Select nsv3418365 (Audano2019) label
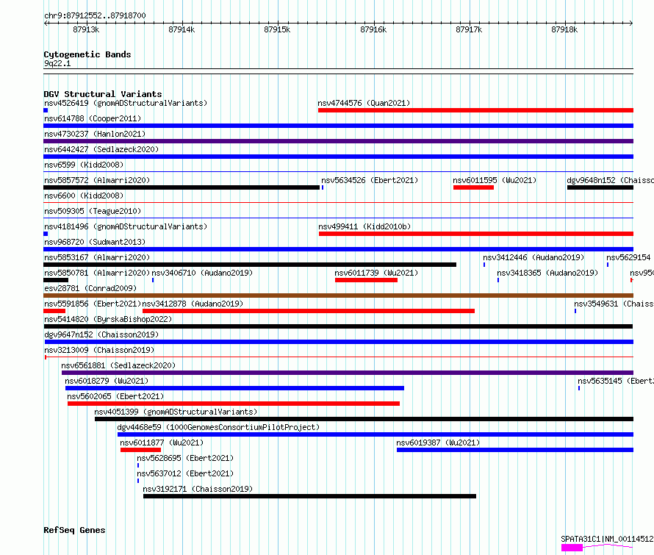 click(547, 273)
